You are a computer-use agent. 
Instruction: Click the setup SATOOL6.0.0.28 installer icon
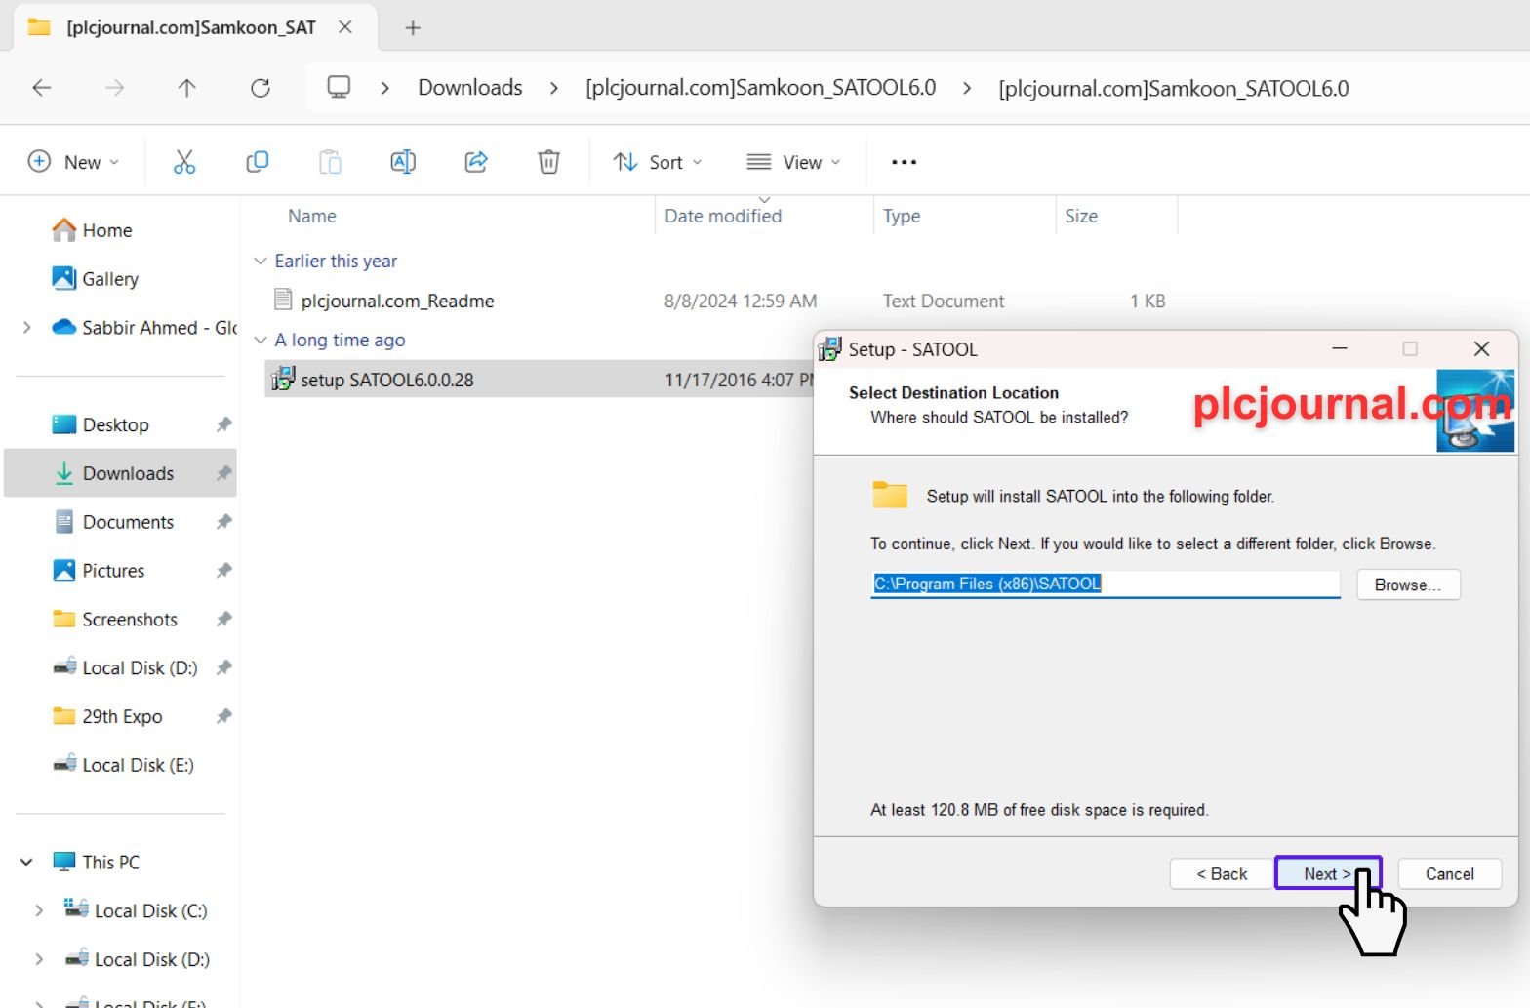pyautogui.click(x=283, y=379)
